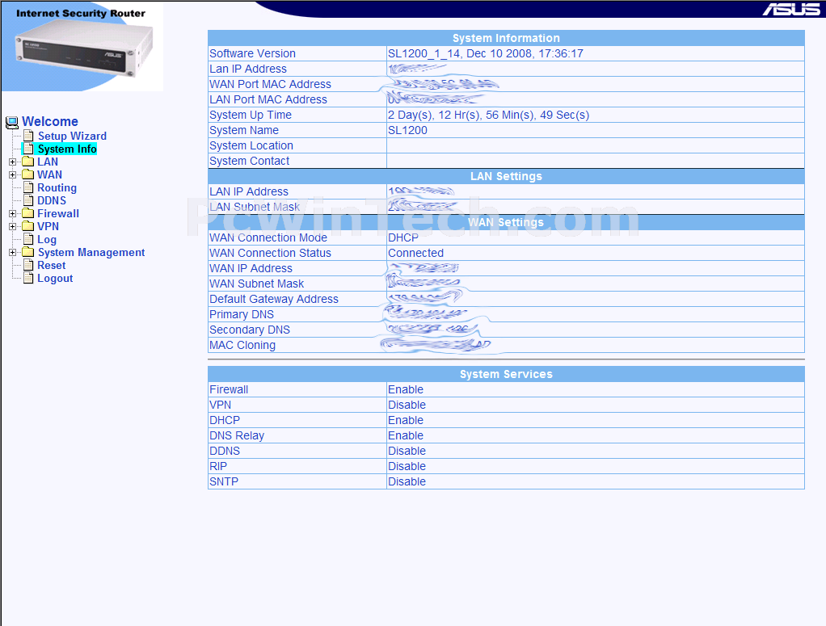Click the DNS Relay Enable value

pyautogui.click(x=406, y=436)
